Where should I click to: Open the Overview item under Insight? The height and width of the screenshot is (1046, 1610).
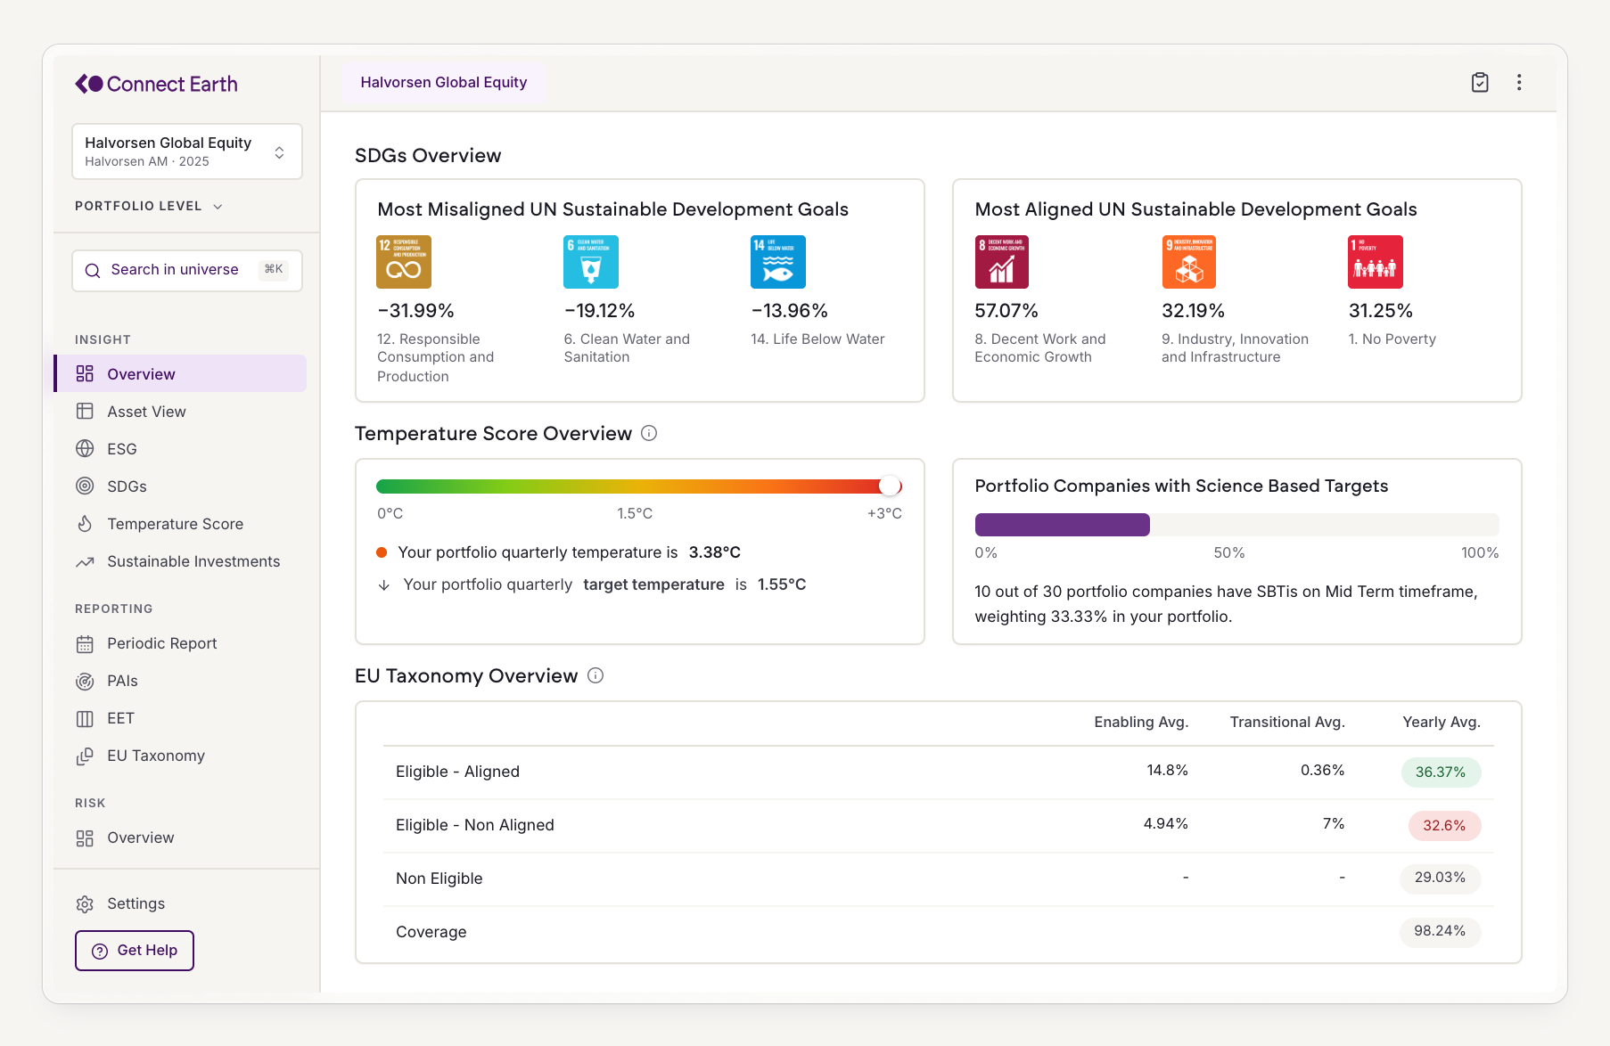click(181, 373)
